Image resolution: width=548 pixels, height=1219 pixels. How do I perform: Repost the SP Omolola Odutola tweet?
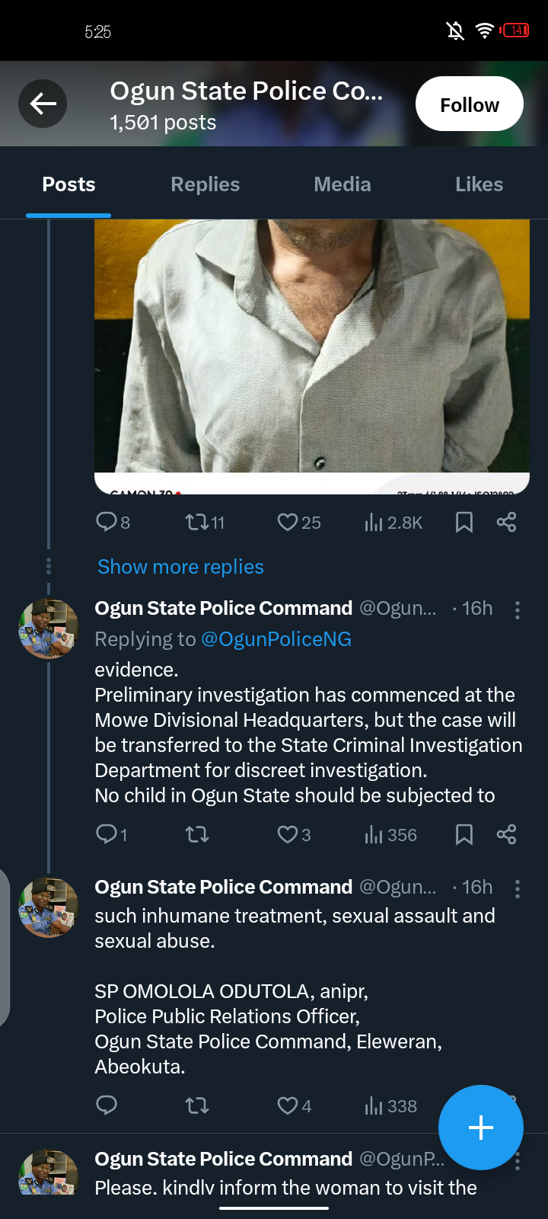(x=197, y=1105)
